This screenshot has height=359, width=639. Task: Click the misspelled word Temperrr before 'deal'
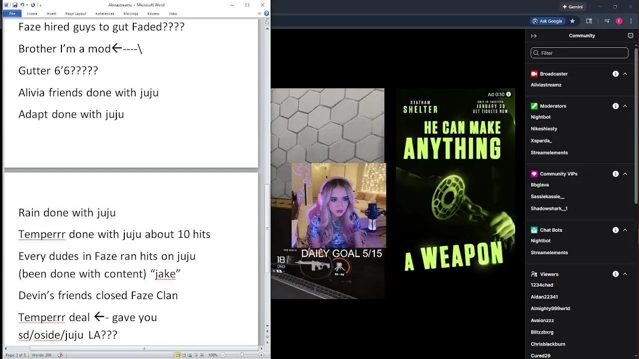click(42, 317)
